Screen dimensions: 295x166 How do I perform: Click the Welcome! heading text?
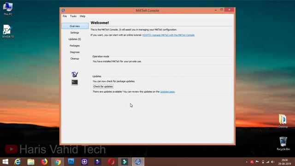100,23
